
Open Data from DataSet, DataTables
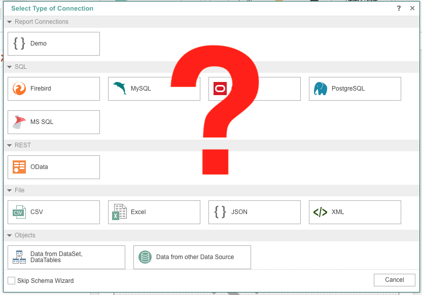(66, 258)
